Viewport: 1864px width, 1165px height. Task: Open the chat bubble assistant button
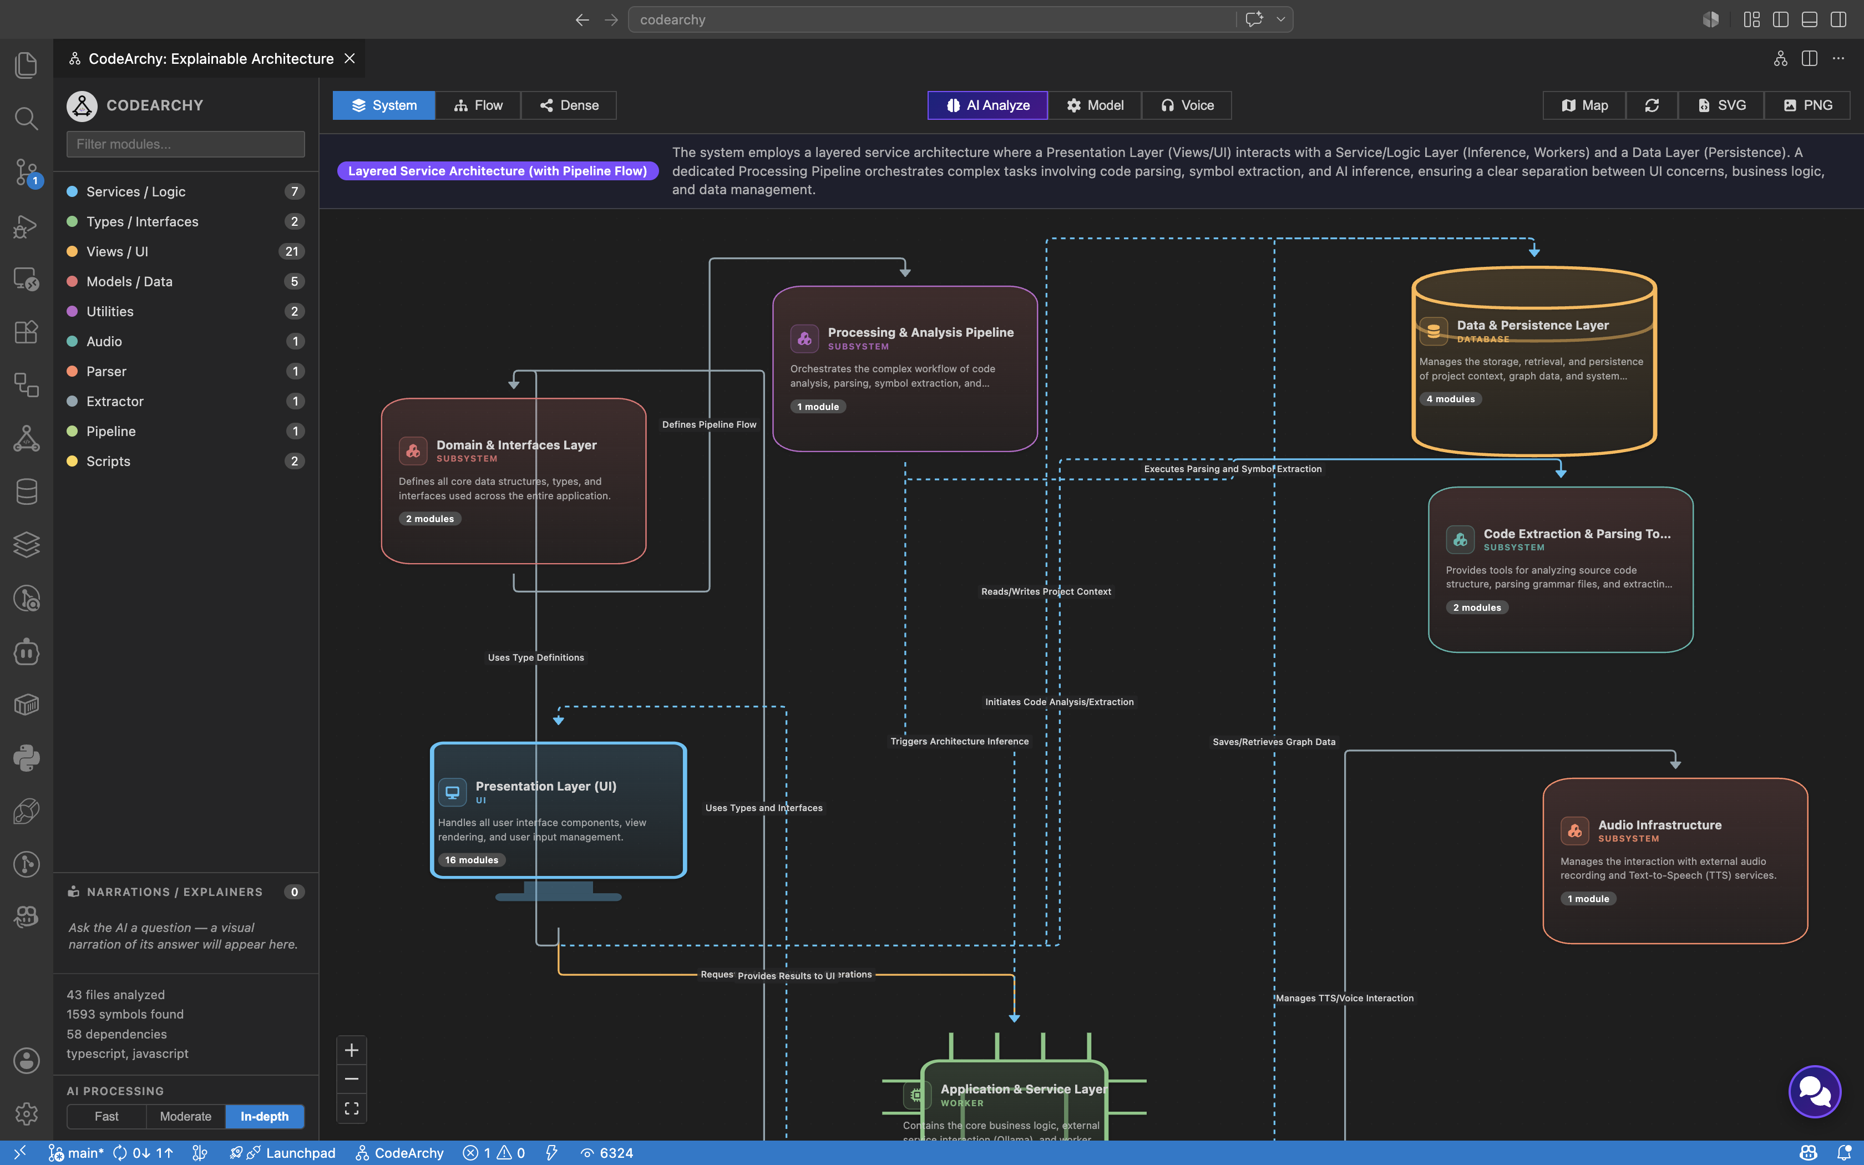point(1814,1091)
